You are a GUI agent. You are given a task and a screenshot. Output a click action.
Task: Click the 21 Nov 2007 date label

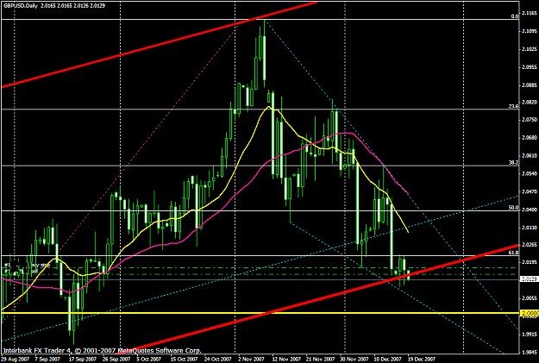(x=321, y=360)
